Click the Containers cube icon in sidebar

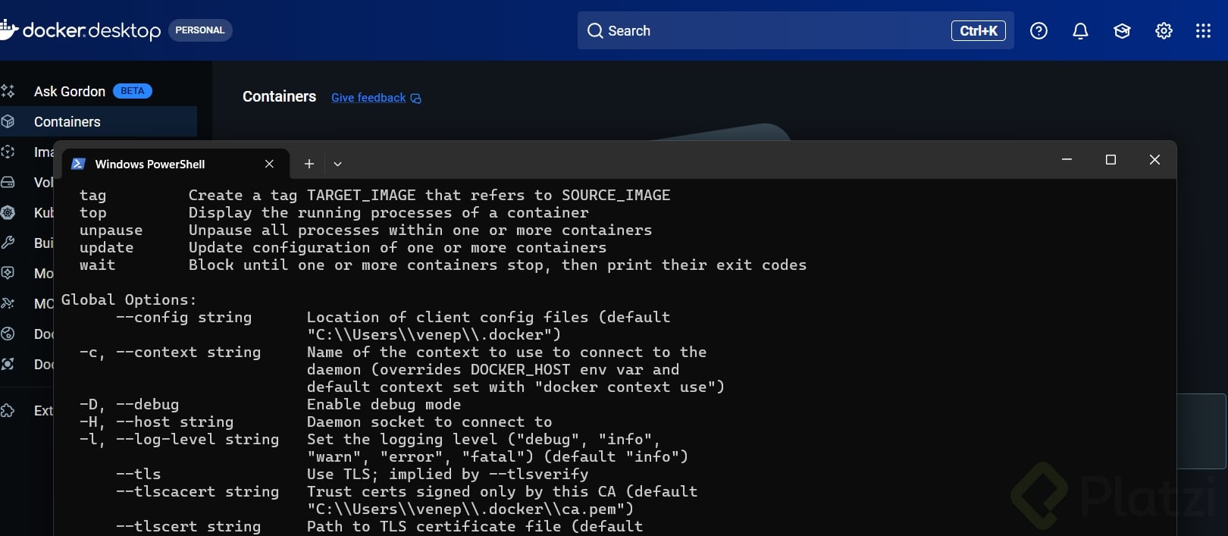(x=8, y=121)
